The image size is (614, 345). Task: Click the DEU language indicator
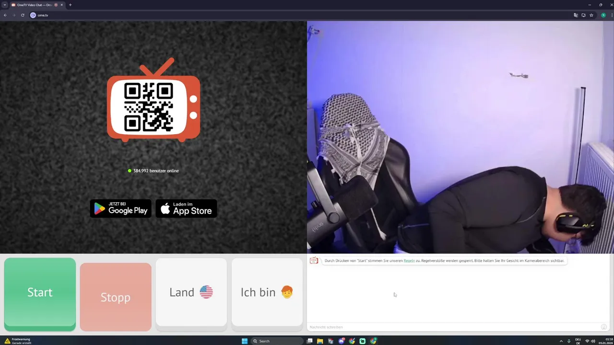[578, 341]
